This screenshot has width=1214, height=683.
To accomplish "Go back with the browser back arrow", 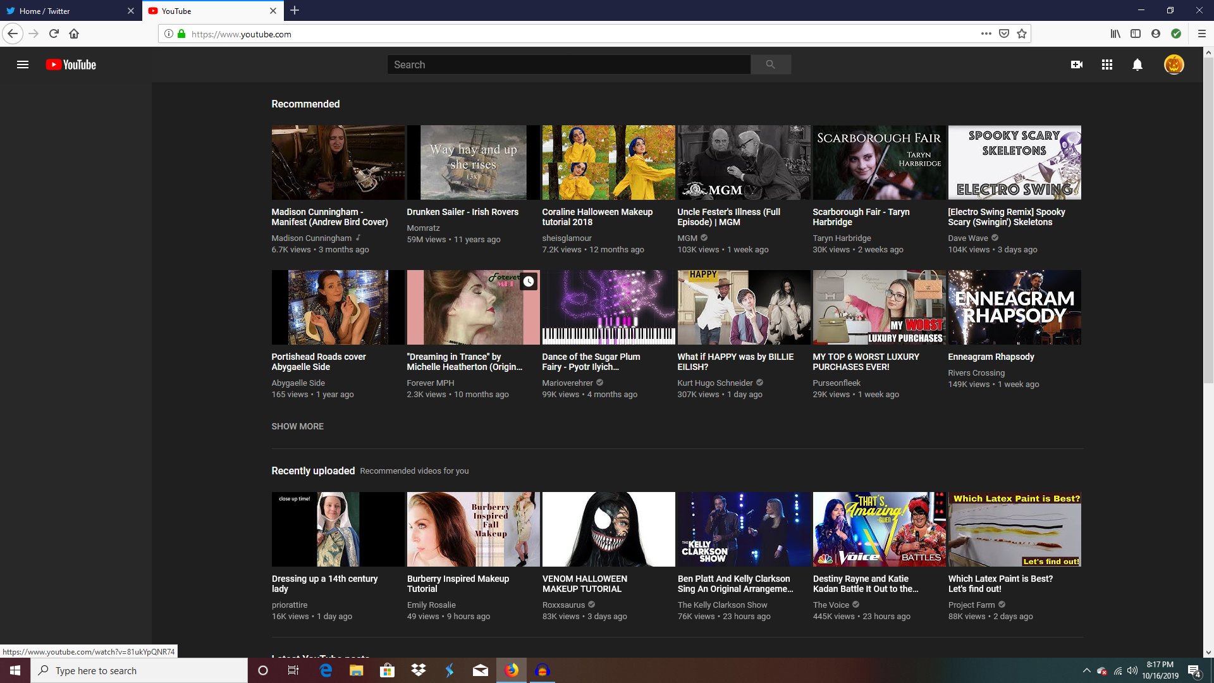I will [13, 34].
